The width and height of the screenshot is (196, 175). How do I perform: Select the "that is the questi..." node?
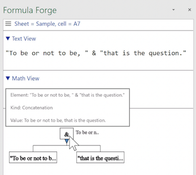point(101,157)
